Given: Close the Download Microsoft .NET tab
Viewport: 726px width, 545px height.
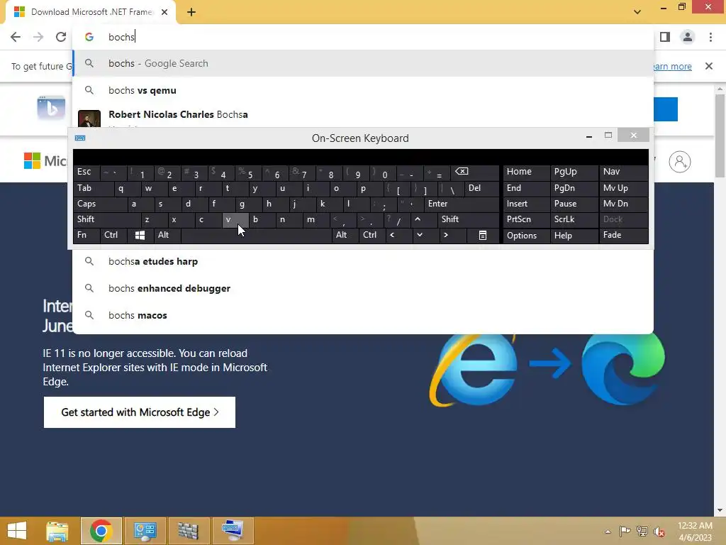Looking at the screenshot, I should (164, 12).
